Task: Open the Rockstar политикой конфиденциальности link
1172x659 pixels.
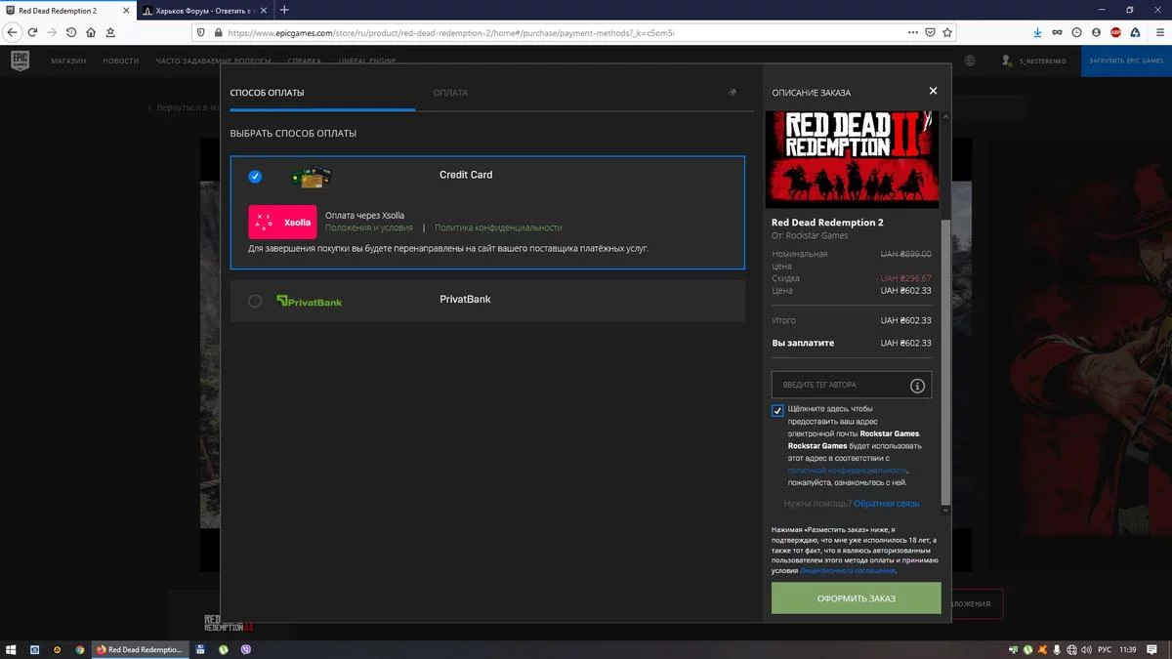Action: tap(848, 470)
